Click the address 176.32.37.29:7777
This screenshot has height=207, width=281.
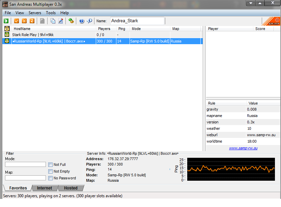[123, 159]
